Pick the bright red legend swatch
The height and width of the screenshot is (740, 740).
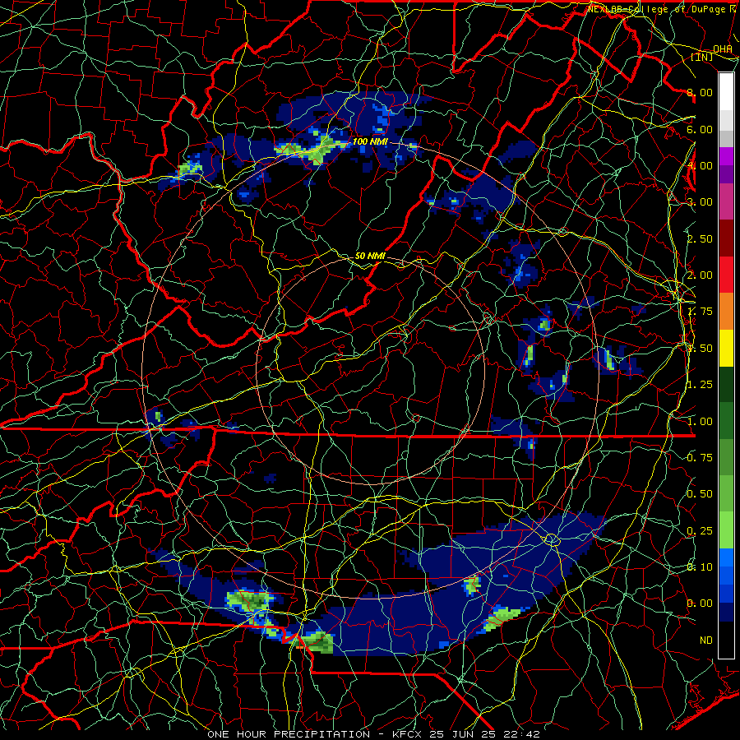pos(726,275)
